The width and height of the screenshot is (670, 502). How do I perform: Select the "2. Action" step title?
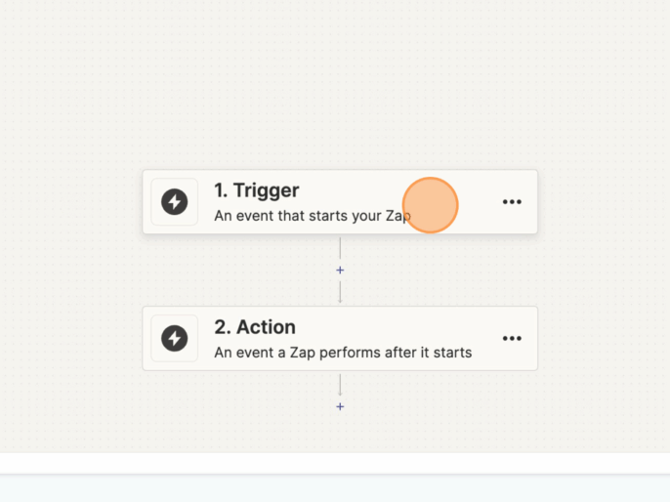pyautogui.click(x=254, y=327)
